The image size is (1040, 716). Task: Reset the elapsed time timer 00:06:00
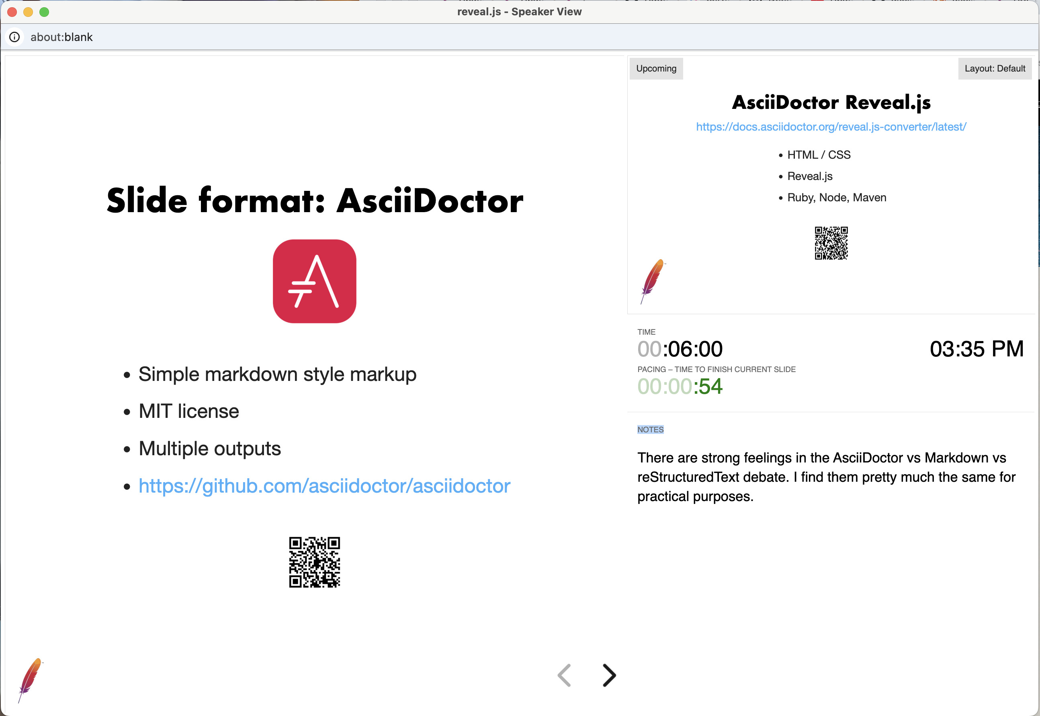(x=680, y=349)
